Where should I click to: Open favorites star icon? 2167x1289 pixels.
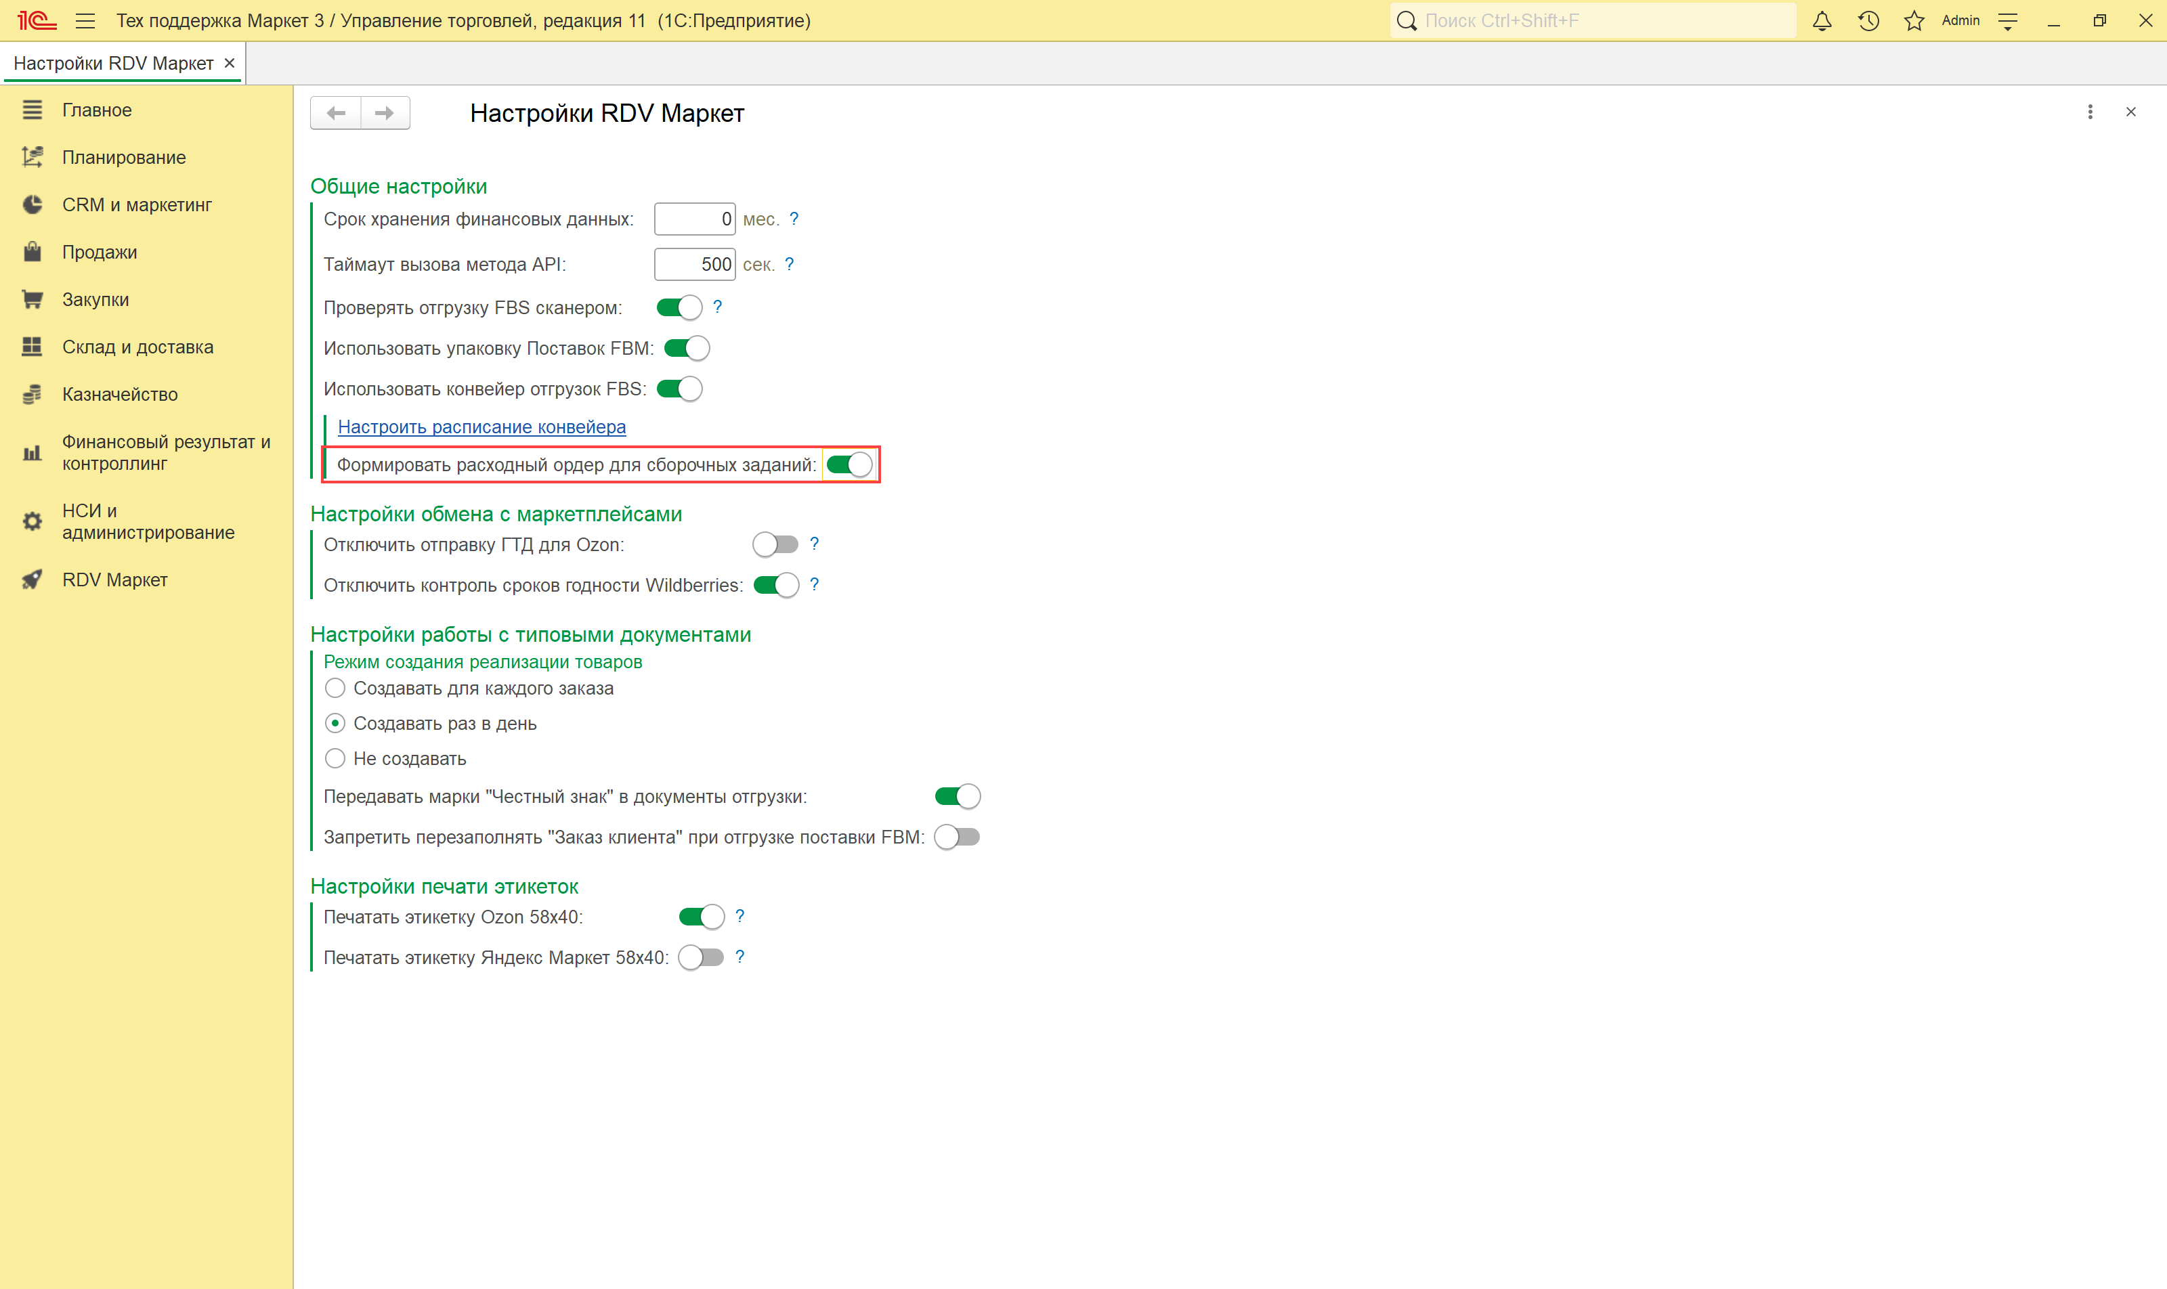click(1914, 21)
